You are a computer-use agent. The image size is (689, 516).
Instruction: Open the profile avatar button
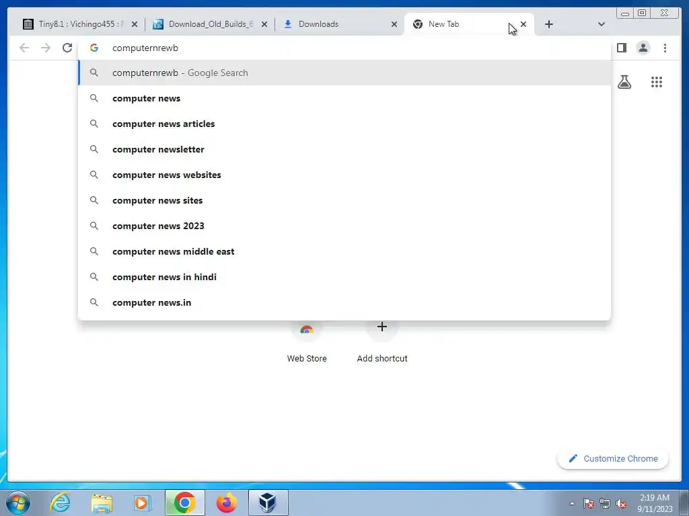(x=643, y=48)
